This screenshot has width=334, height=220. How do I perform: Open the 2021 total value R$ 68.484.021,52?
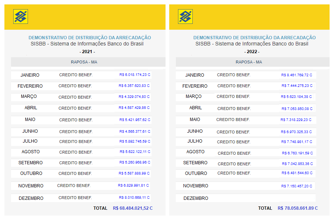click(x=132, y=208)
